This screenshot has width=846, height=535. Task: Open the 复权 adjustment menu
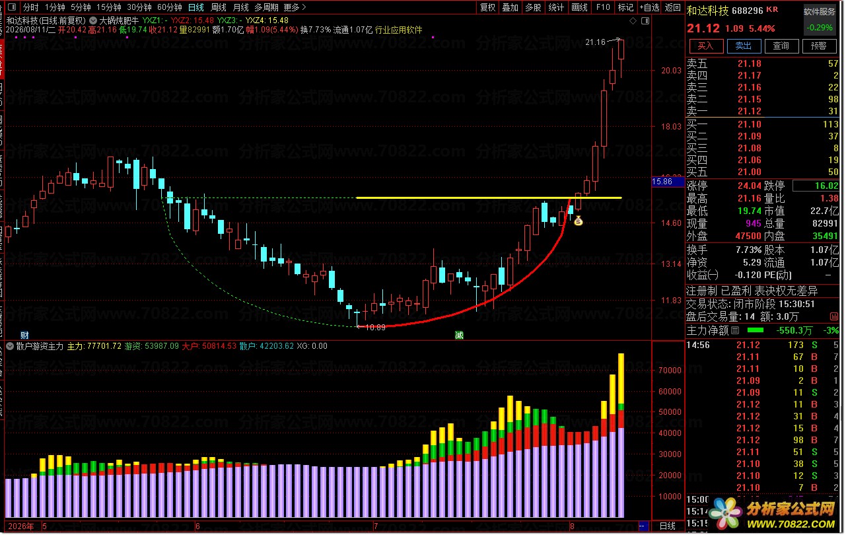pos(487,7)
